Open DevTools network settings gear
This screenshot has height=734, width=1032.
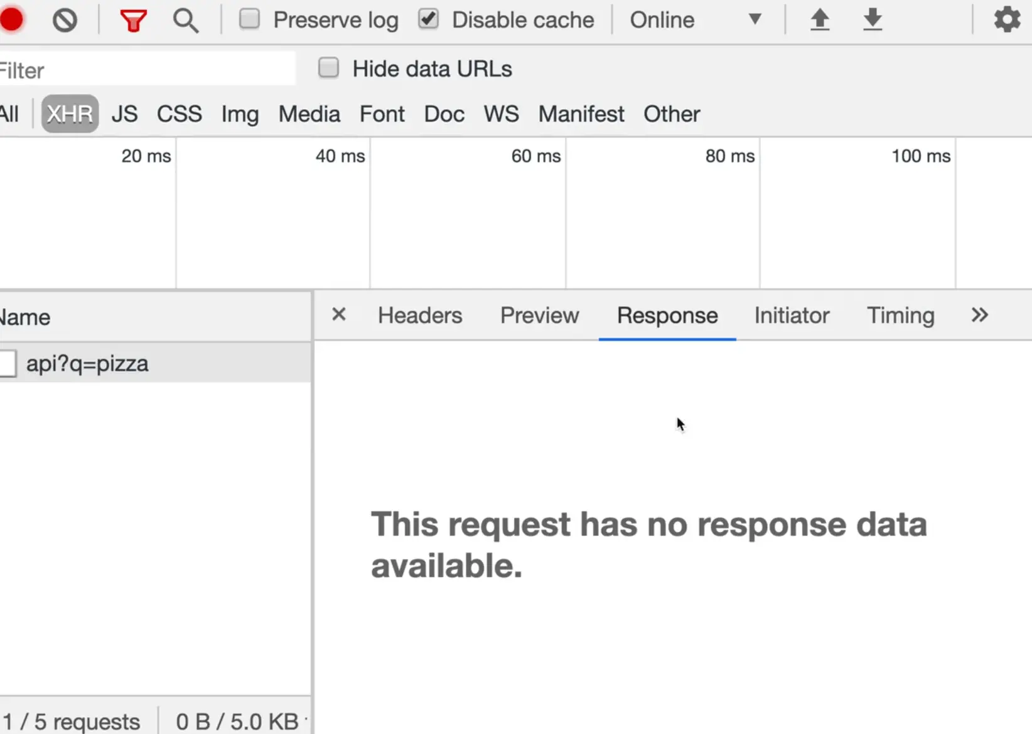coord(1007,19)
